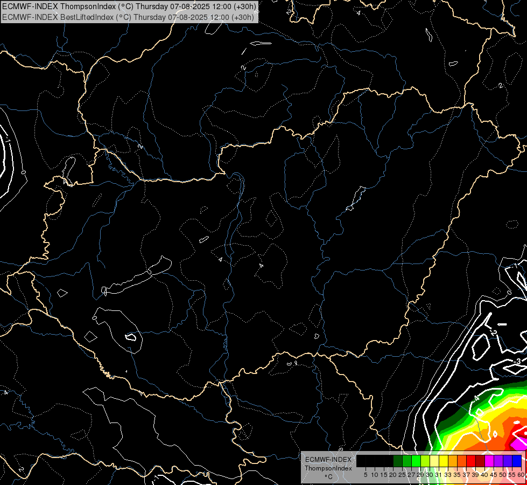Click the ThompsonIndex title line at top
The height and width of the screenshot is (485, 527).
[x=129, y=6]
